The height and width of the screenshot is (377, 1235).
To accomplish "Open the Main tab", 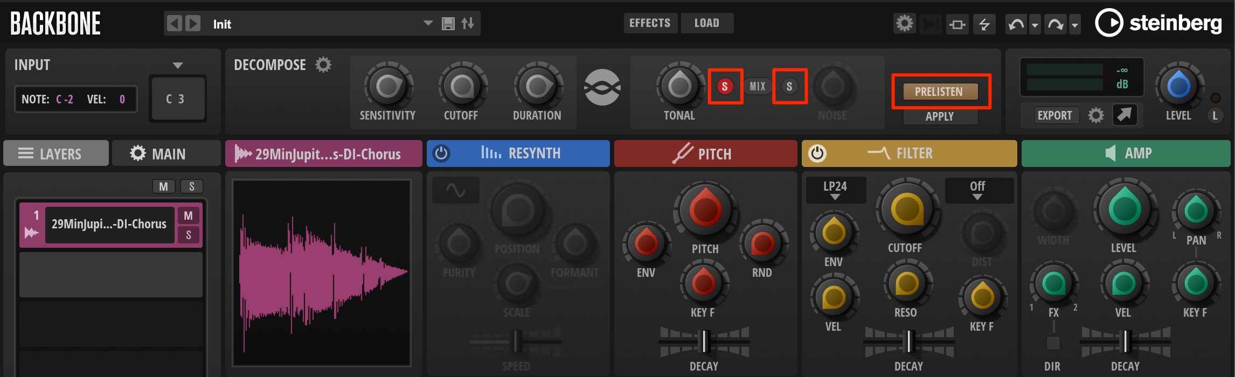I will coord(166,153).
